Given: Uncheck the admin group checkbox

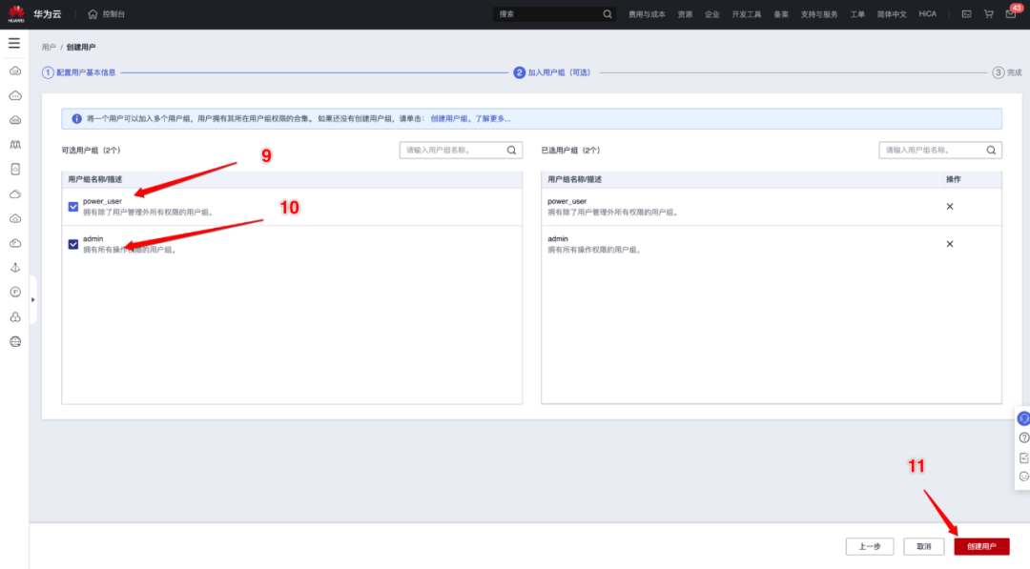Looking at the screenshot, I should point(73,244).
